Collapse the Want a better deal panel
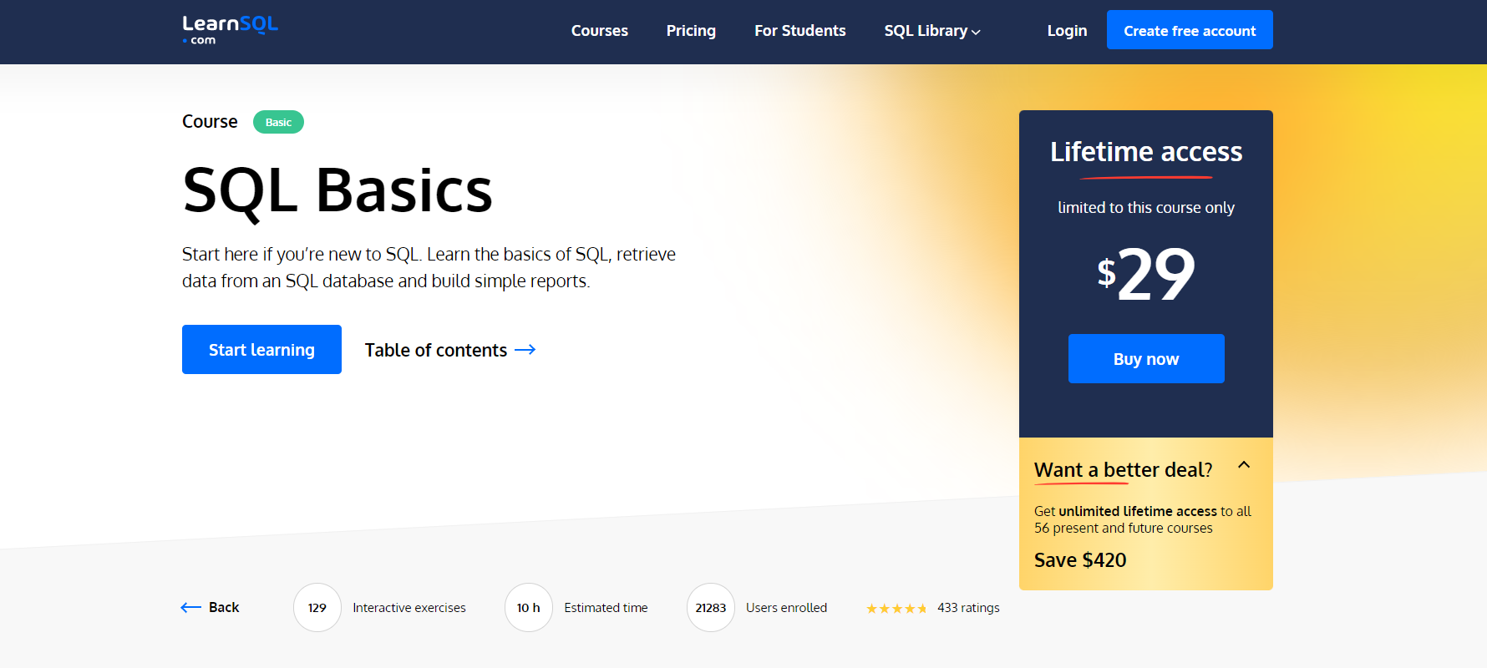The height and width of the screenshot is (668, 1487). pos(1244,465)
